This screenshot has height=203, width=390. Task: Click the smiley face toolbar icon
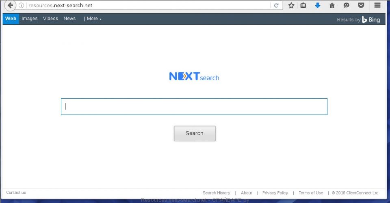click(x=347, y=6)
